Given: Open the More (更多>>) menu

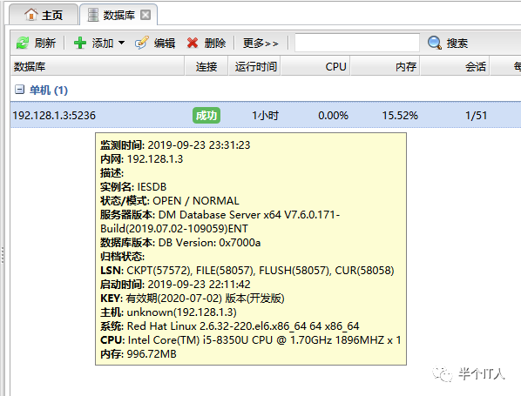Looking at the screenshot, I should click(260, 44).
